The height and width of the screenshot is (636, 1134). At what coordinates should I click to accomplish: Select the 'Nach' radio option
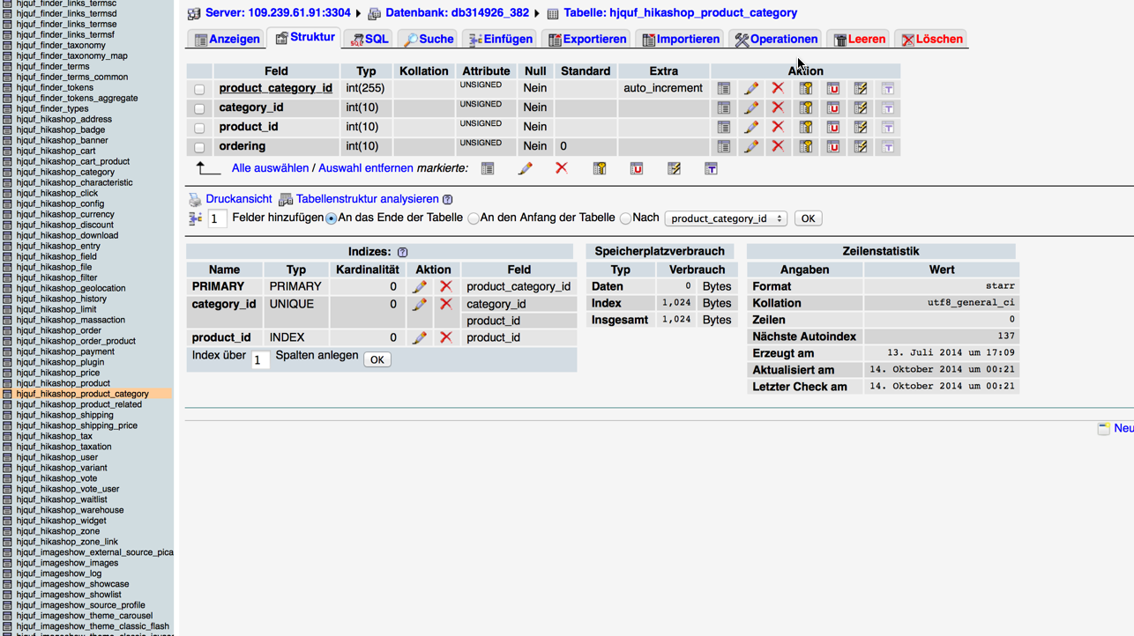[x=625, y=218]
